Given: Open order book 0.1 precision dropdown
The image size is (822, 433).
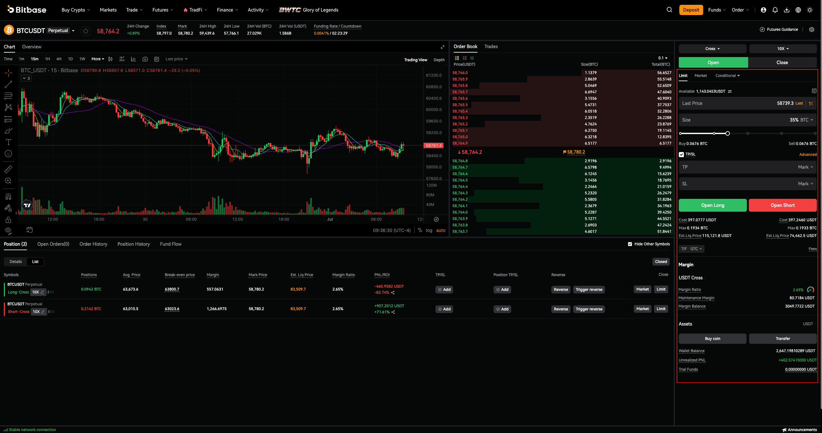Looking at the screenshot, I should pos(663,58).
